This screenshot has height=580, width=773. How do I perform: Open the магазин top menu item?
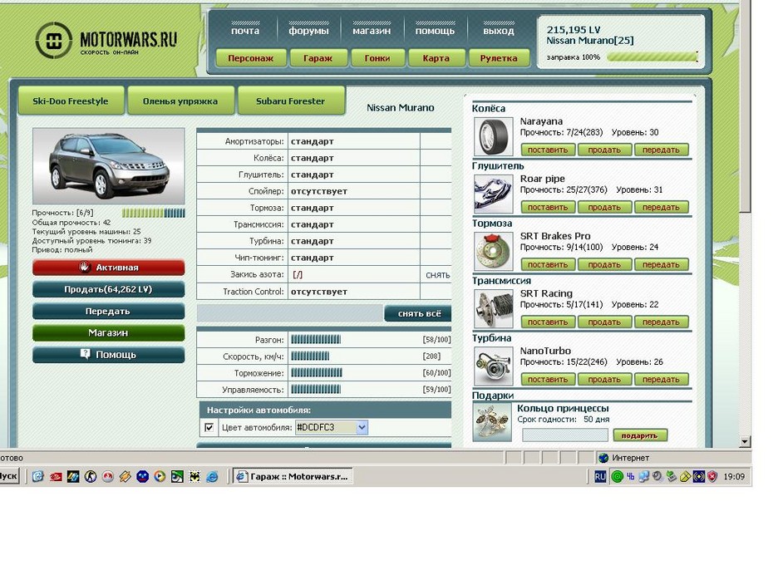pyautogui.click(x=372, y=31)
